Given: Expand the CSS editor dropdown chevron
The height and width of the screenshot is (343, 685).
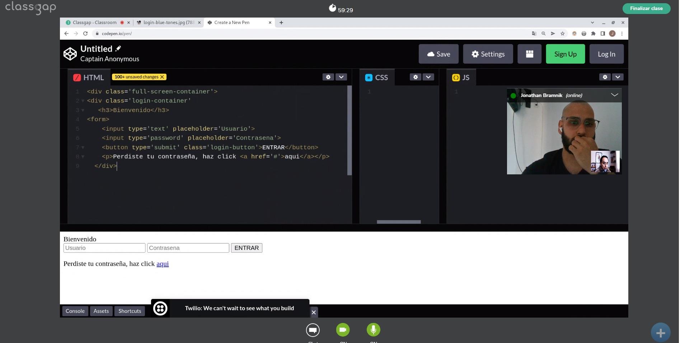Looking at the screenshot, I should point(428,77).
